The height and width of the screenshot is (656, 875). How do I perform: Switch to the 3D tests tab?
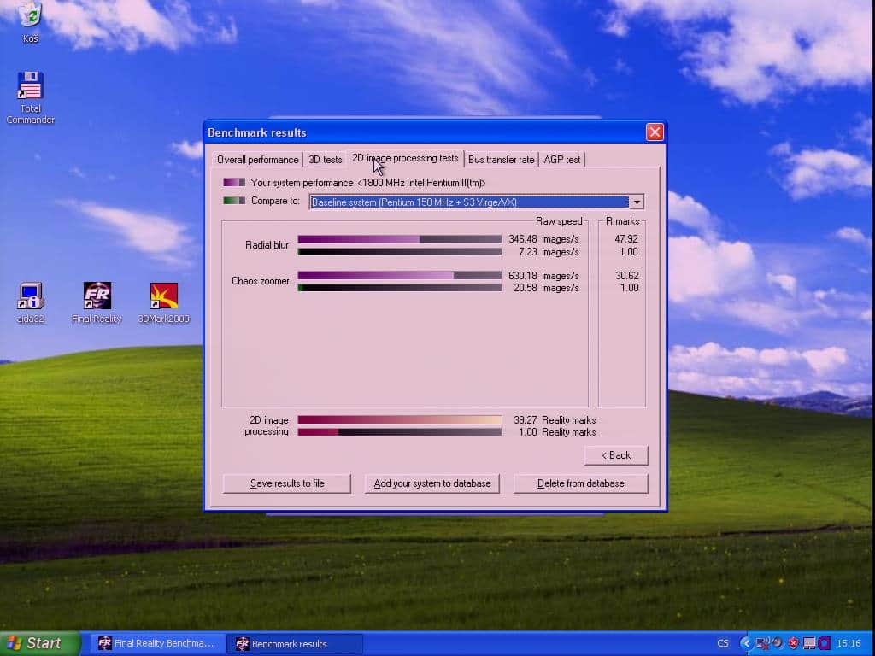(x=326, y=160)
